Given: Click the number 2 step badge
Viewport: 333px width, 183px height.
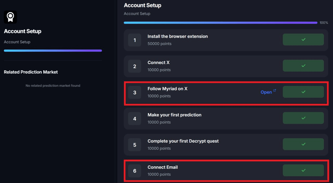Looking at the screenshot, I should (135, 66).
